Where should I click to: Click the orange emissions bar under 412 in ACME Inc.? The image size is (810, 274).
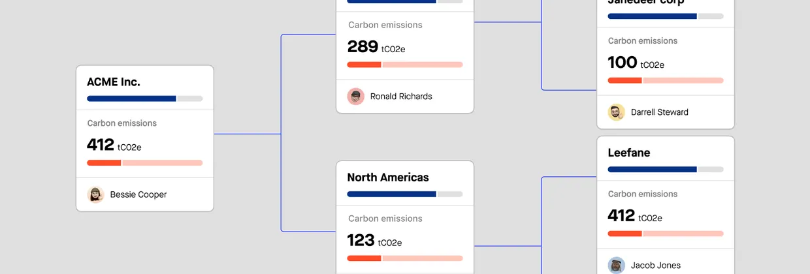click(x=104, y=162)
